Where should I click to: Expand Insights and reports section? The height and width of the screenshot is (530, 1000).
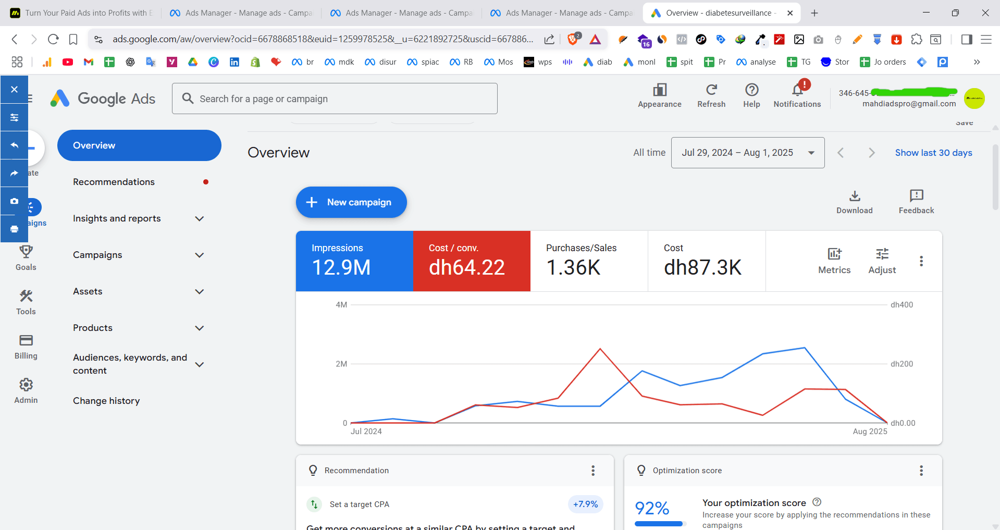(x=199, y=219)
